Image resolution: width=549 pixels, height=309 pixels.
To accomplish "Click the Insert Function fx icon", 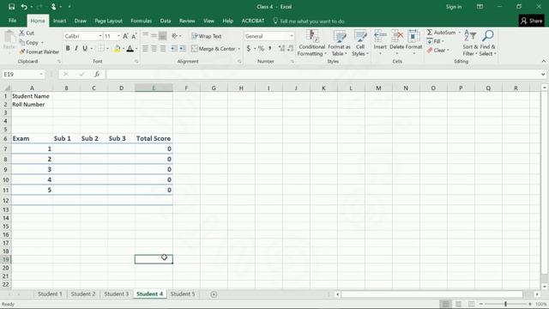I will (97, 75).
